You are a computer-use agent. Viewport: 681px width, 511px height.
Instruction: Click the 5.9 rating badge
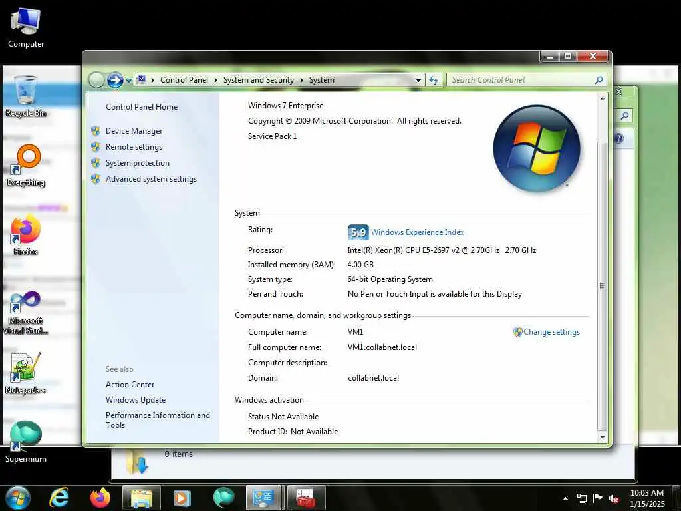[358, 232]
